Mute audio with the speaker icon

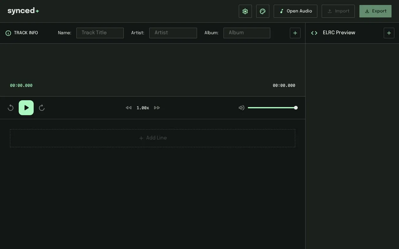[242, 108]
